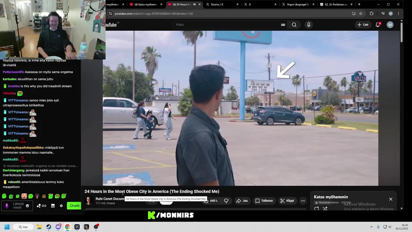Close the '24 Hours in' active tab
The width and height of the screenshot is (412, 232).
[x=200, y=5]
